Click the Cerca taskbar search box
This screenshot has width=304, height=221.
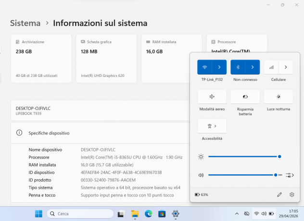(80, 214)
